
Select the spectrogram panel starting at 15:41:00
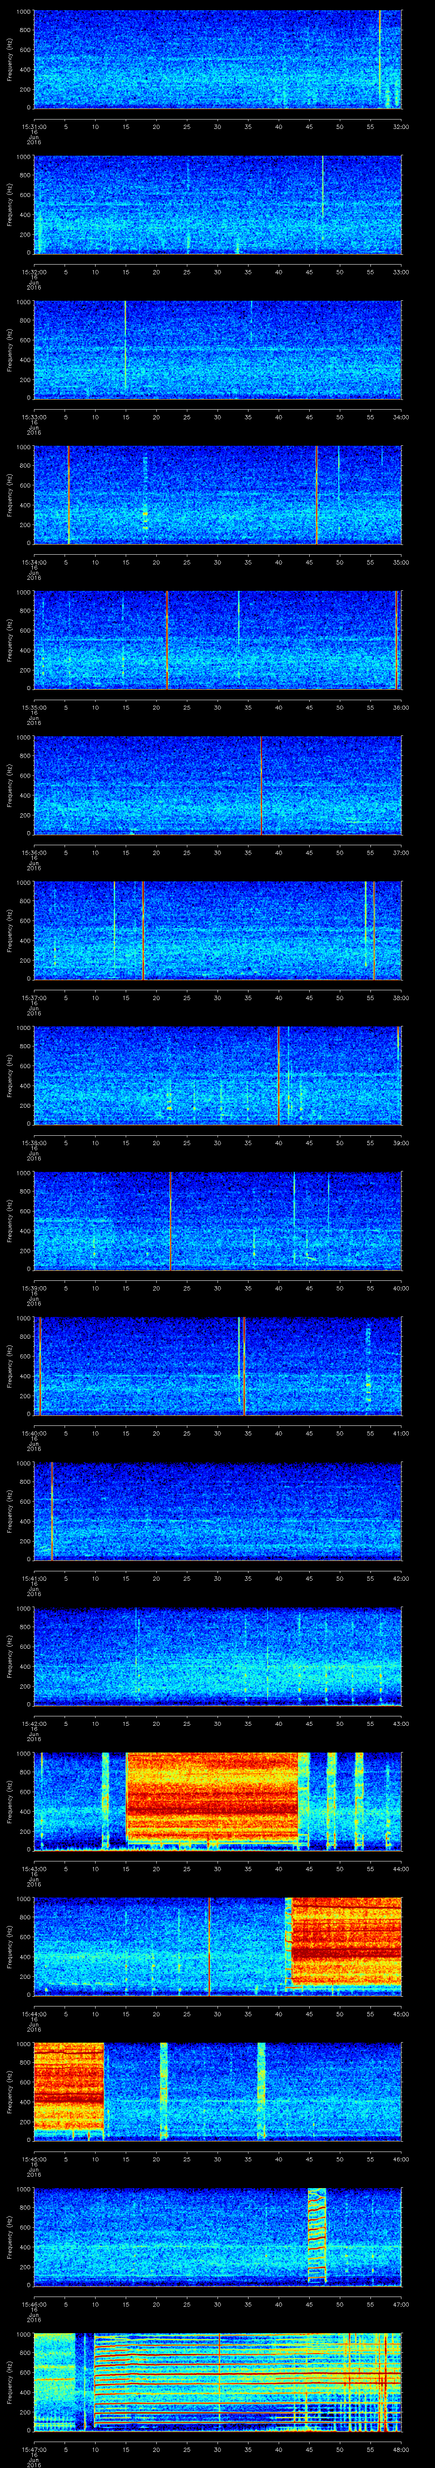tap(217, 1511)
